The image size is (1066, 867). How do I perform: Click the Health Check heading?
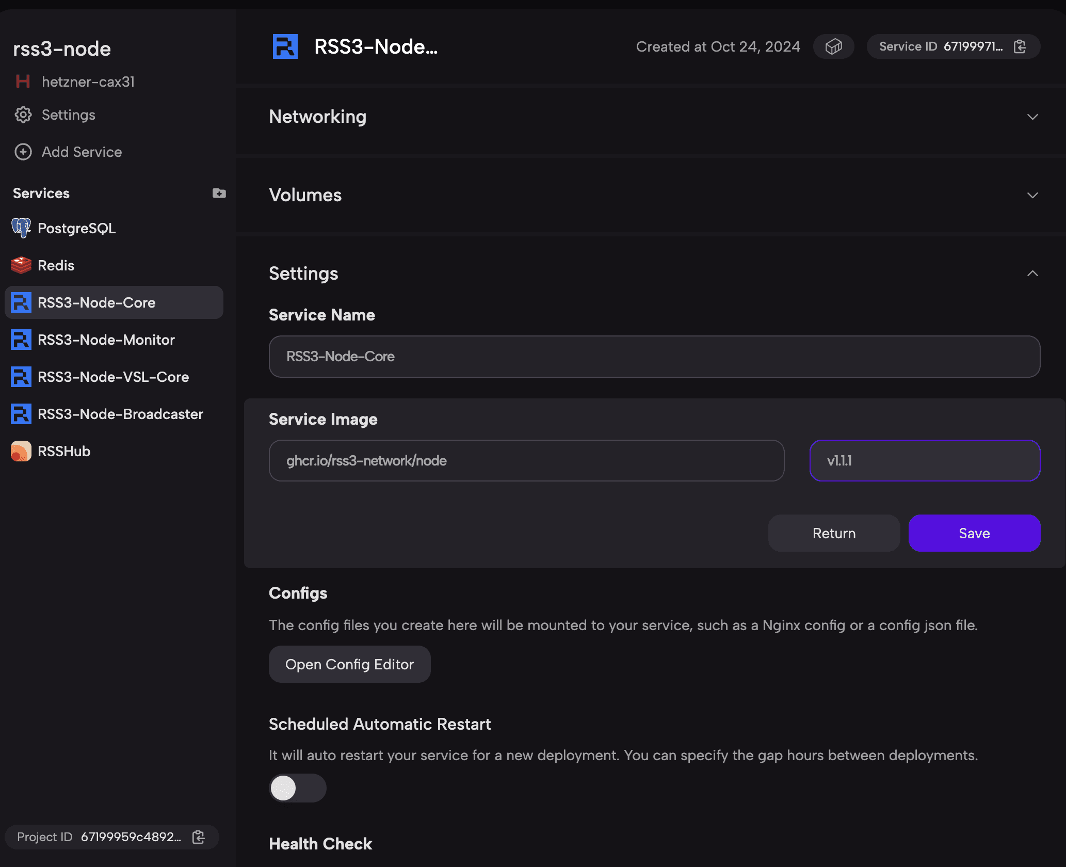click(x=320, y=844)
